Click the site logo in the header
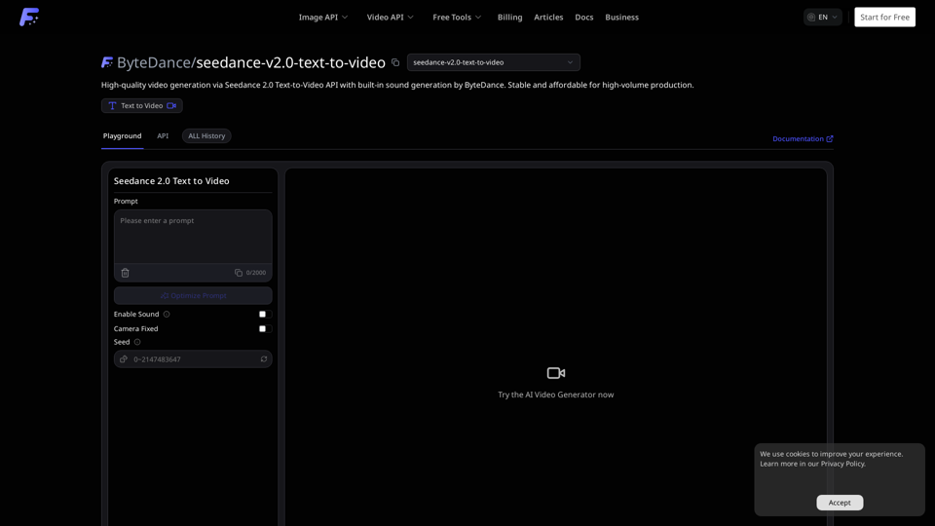 (x=29, y=17)
